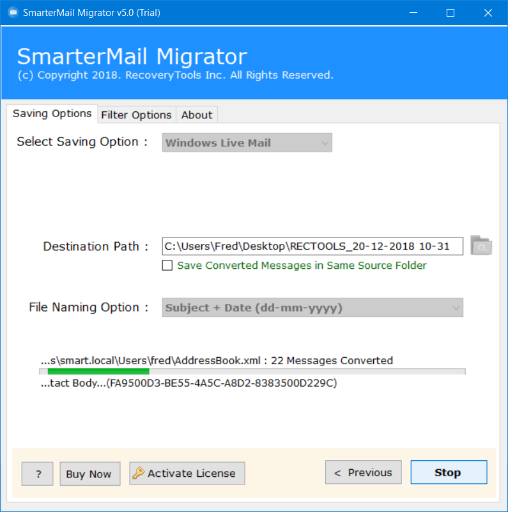Click the 'Contact Body' GUID status line
This screenshot has height=512, width=508.
click(189, 383)
